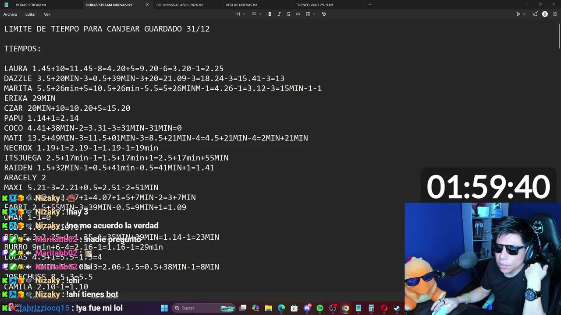Toggle bold formatting in Notepad toolbar

[x=270, y=14]
